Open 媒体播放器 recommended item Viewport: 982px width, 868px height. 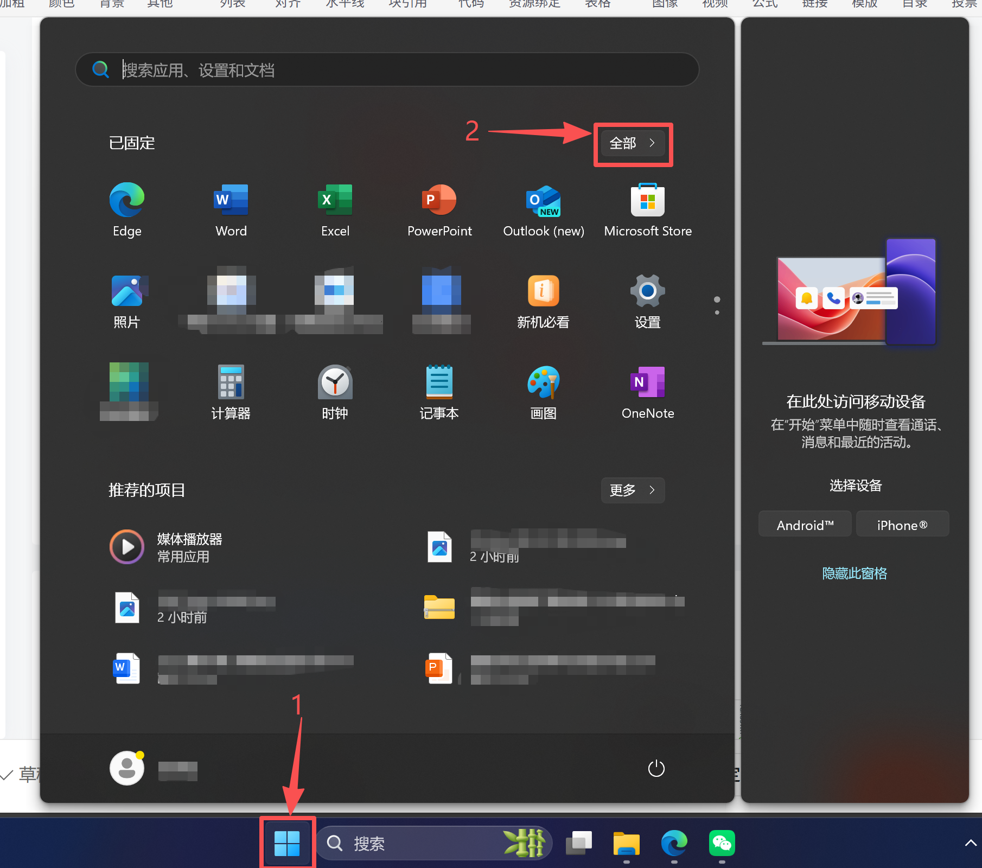[x=166, y=547]
